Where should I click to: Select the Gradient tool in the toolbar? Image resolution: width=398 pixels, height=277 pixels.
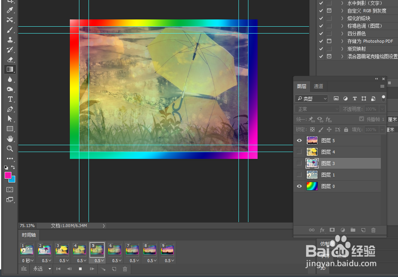[x=10, y=69]
